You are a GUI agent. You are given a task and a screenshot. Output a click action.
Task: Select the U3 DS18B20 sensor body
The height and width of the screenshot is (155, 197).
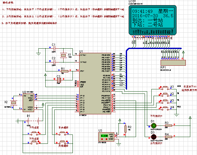[106, 137]
